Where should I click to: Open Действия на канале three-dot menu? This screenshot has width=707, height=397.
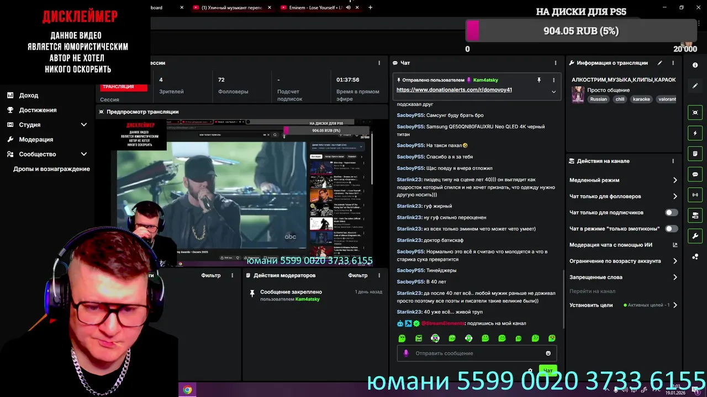pos(673,161)
